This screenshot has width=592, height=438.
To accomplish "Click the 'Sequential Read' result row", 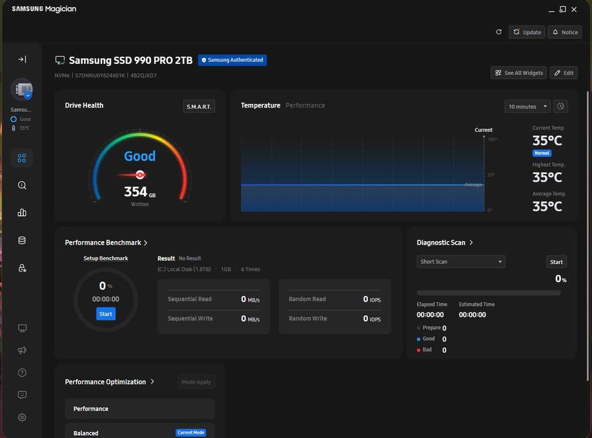I will (213, 299).
